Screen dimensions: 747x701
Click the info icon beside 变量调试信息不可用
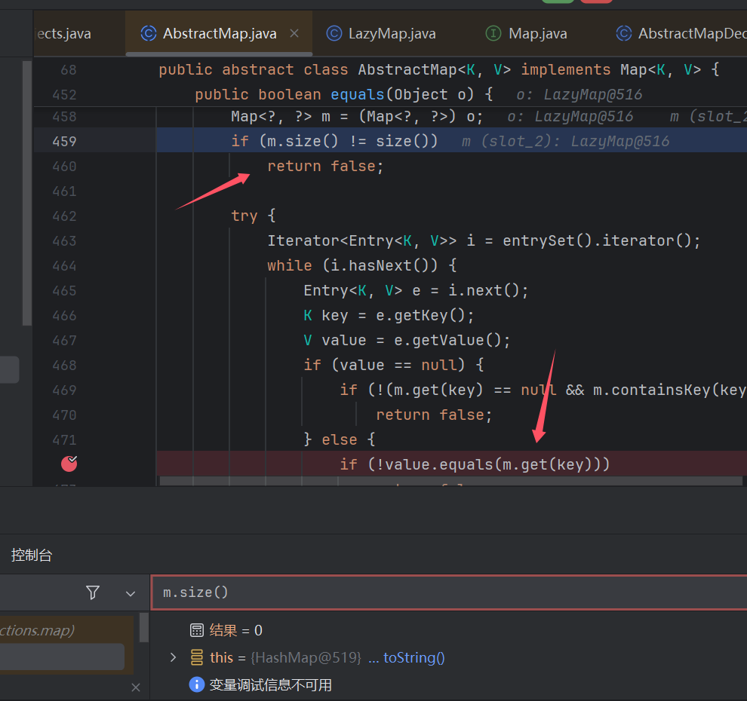tap(197, 685)
